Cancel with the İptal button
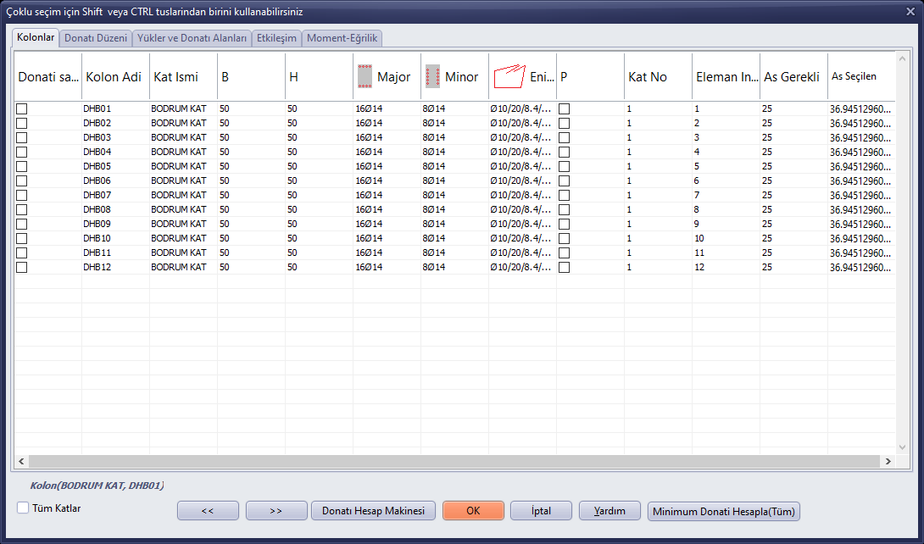924x544 pixels. point(541,510)
